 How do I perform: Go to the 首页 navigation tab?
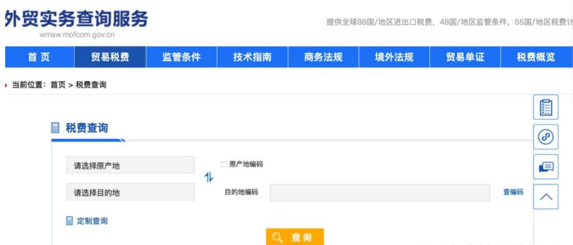(x=39, y=57)
